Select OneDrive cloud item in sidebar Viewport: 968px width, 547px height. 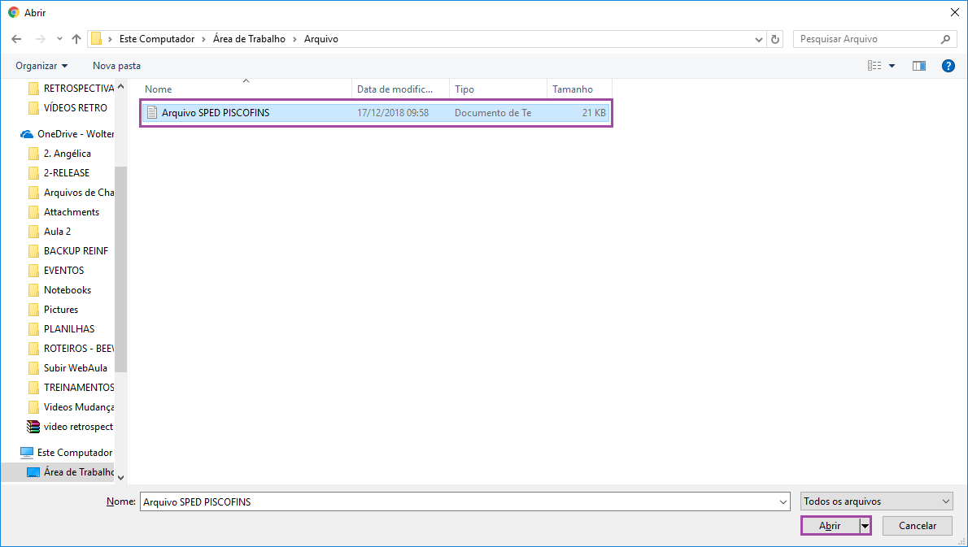click(x=68, y=134)
